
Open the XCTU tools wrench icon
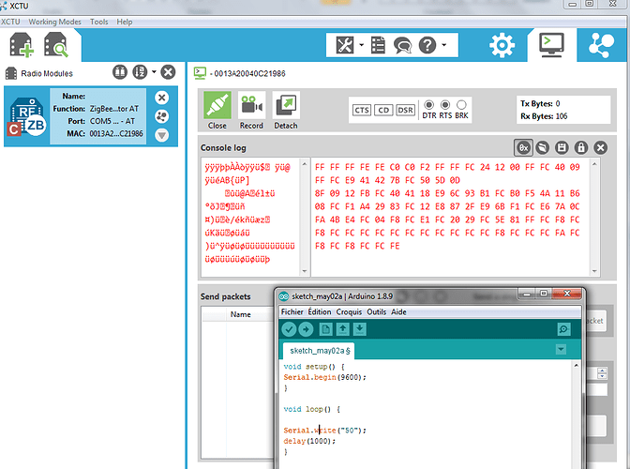coord(345,45)
